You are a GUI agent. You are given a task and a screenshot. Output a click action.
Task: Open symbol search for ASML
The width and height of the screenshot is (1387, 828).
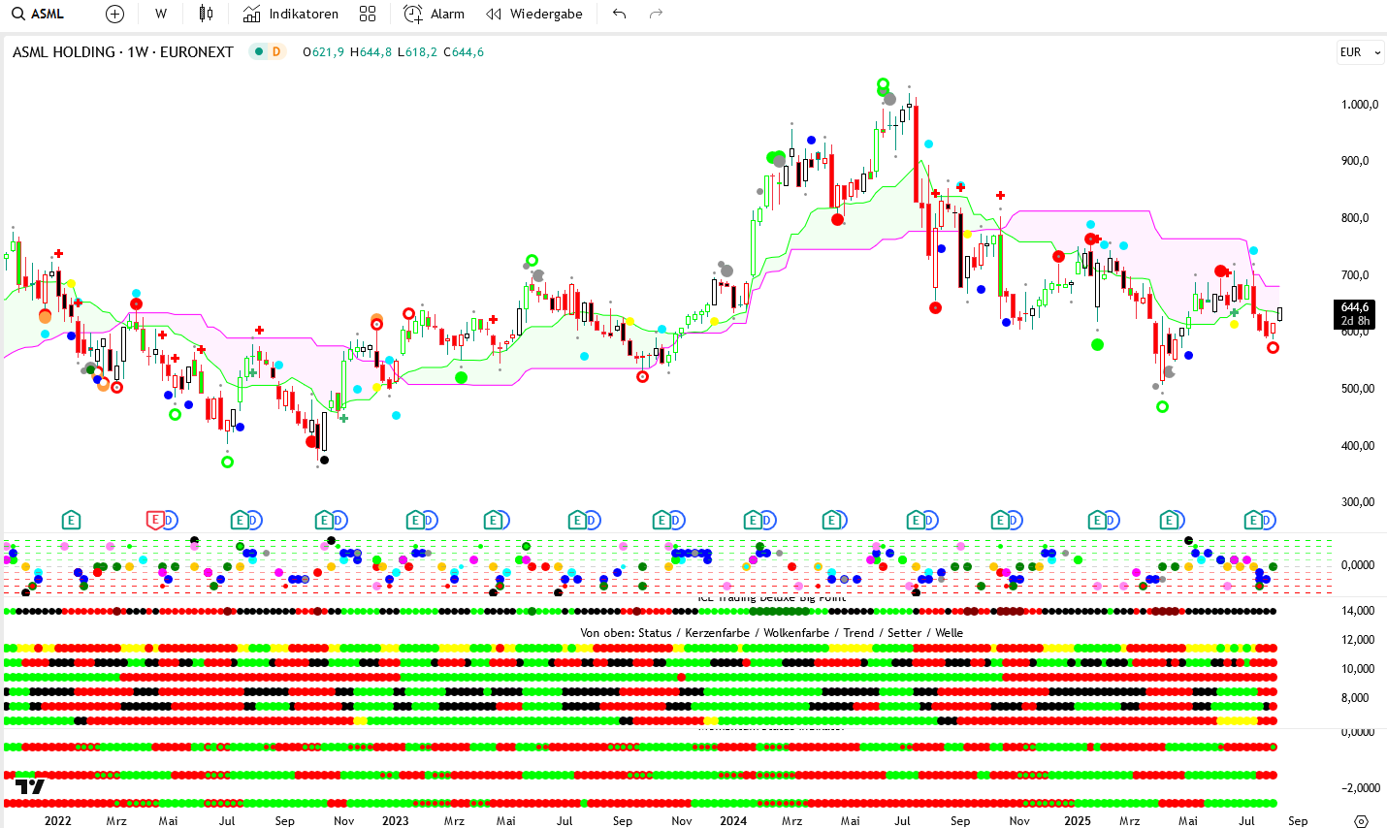(x=39, y=14)
